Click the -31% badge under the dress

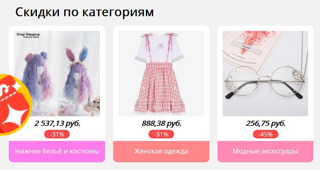161,134
